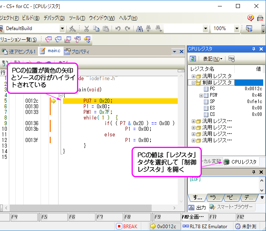Expand the PSW register node

pos(201,95)
